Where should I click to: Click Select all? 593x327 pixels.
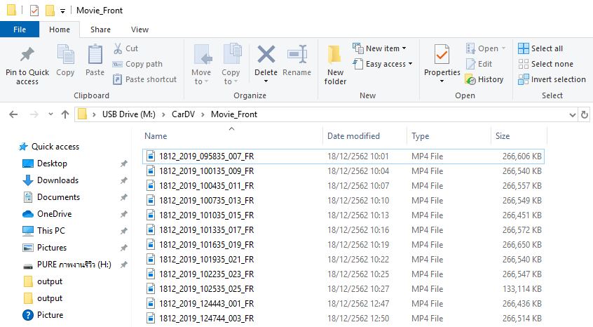pyautogui.click(x=540, y=48)
